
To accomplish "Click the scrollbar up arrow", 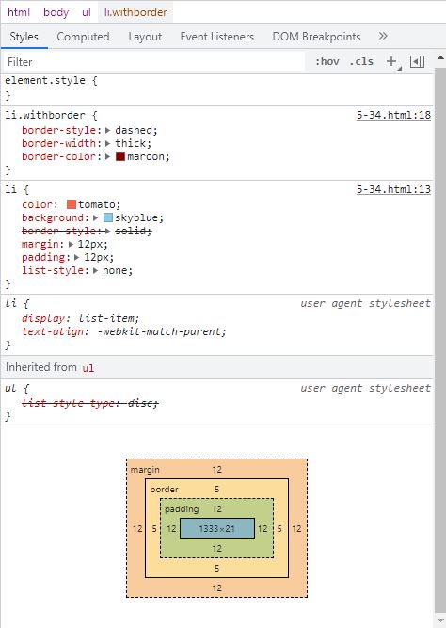I will tap(440, 58).
